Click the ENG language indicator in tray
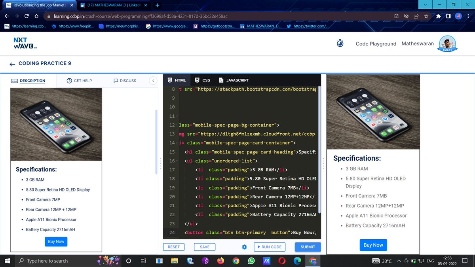 coord(430,261)
